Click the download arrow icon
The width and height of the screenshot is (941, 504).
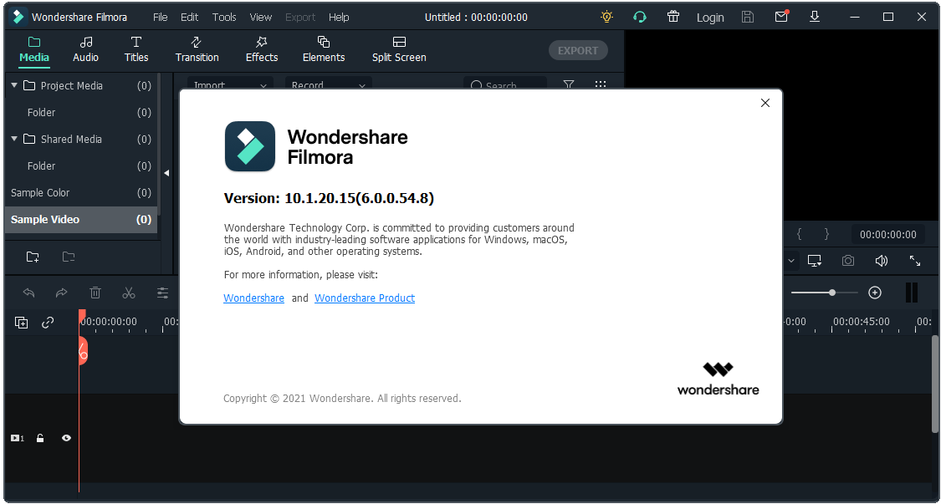(815, 17)
